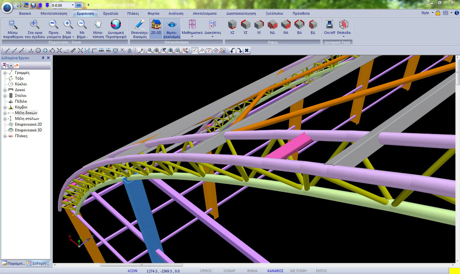Click the Zoom step in (Με βήμα +) icon

coord(68,29)
